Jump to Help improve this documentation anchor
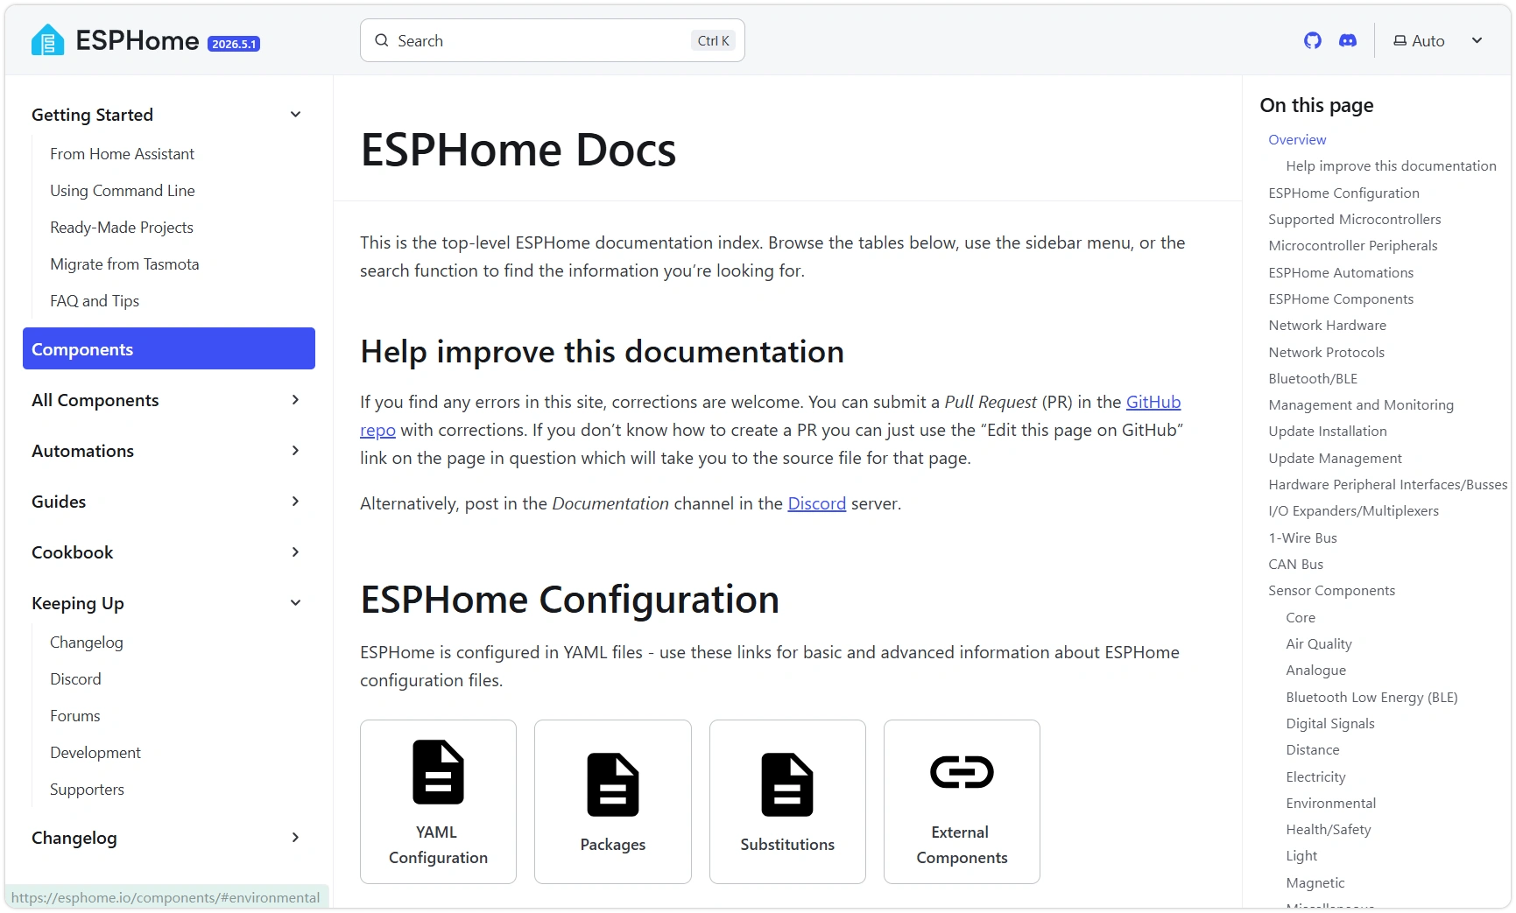The image size is (1516, 913). 1391,166
